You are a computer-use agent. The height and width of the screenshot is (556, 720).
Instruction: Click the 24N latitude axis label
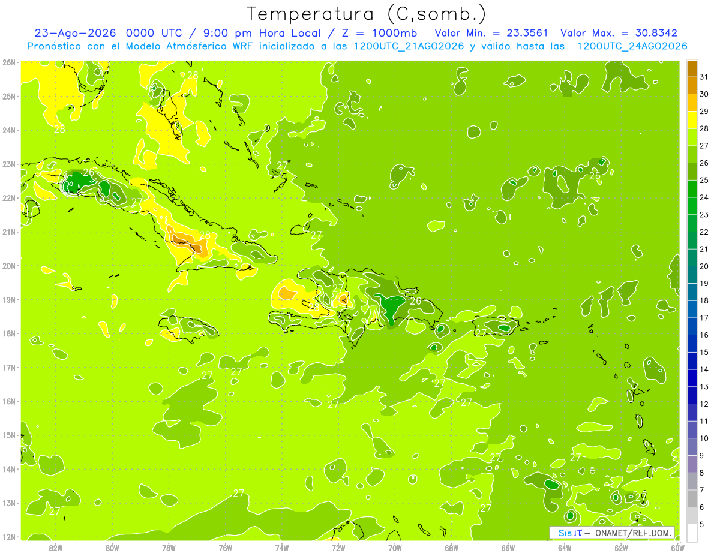[x=8, y=130]
